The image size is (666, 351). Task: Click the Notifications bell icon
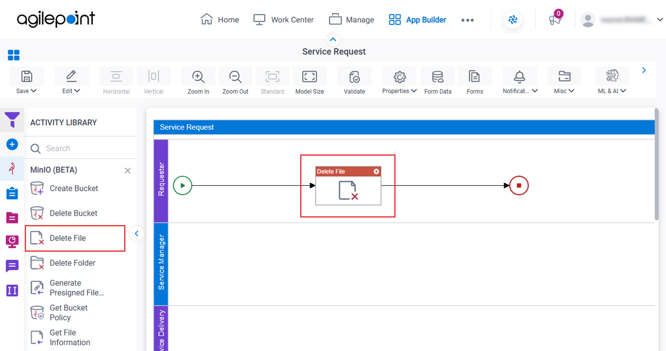(x=519, y=77)
